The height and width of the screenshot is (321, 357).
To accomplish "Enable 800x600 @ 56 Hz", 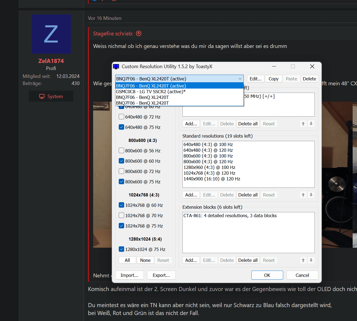I will click(x=121, y=151).
